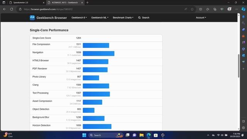The height and width of the screenshot is (139, 247).
Task: Open Edge settings and more menu
Action: click(237, 9)
